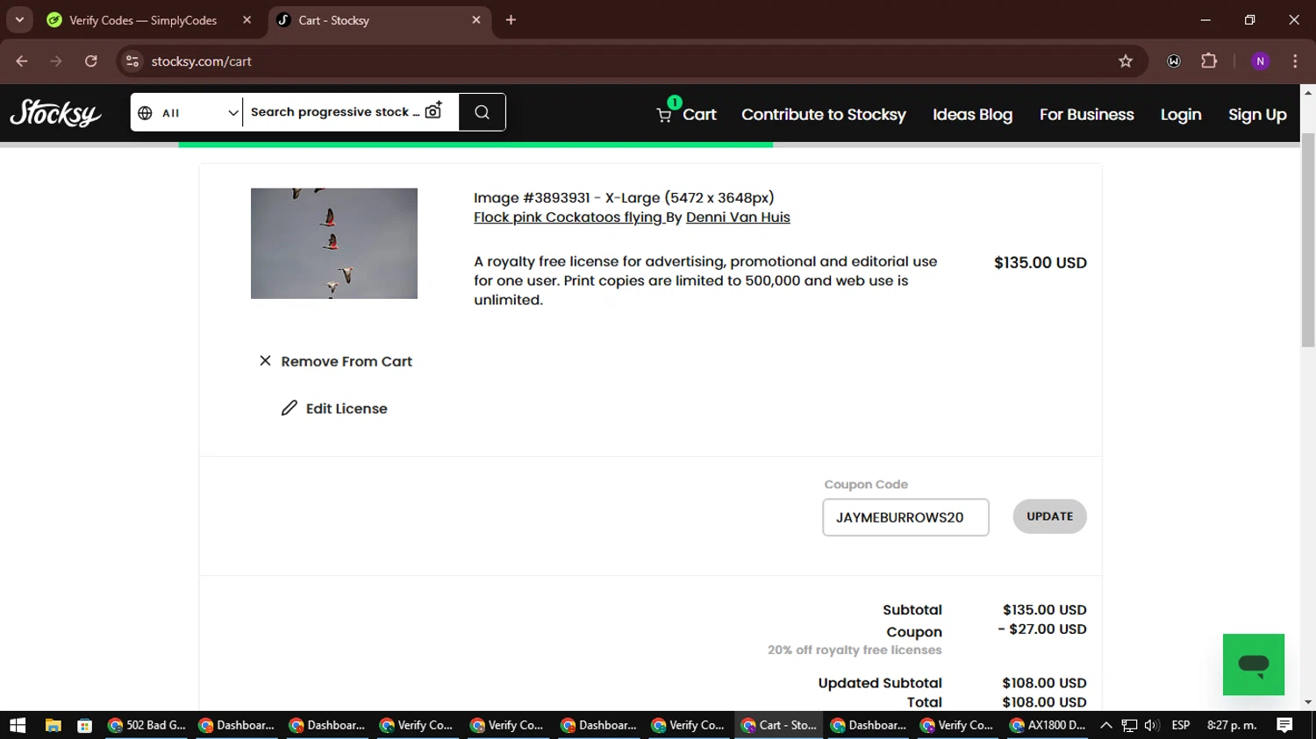Open the flying cockatoos image thumbnail
This screenshot has width=1316, height=739.
click(334, 243)
